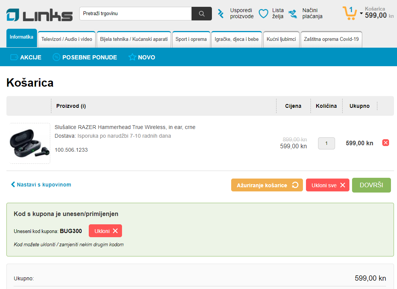
Task: Go to AKCIJE deals
Action: 31,57
